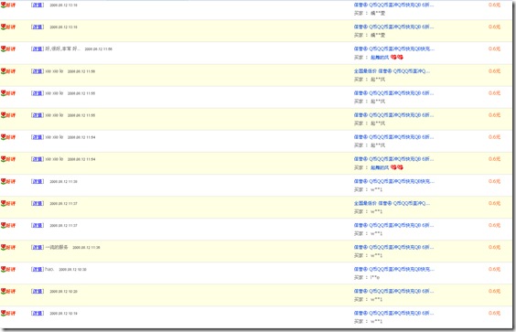The image size is (516, 332).
Task: Open the 详情 link in the 11:39 review row
Action: click(38, 181)
